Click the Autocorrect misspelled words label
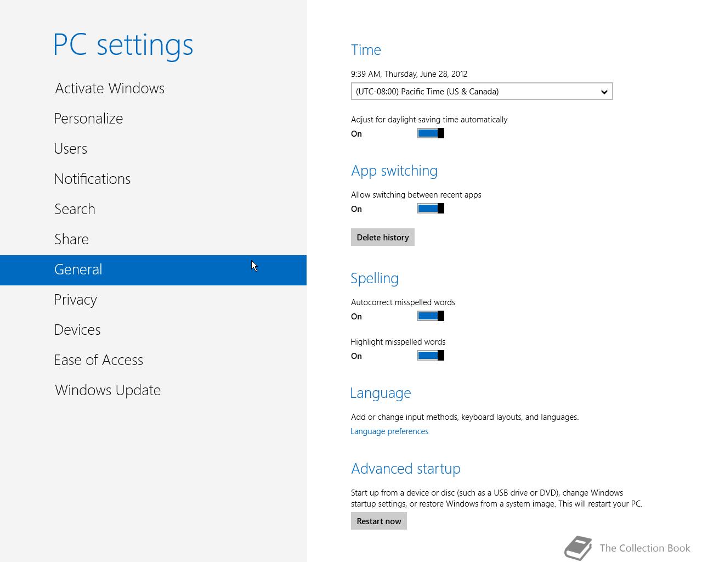 (x=403, y=302)
